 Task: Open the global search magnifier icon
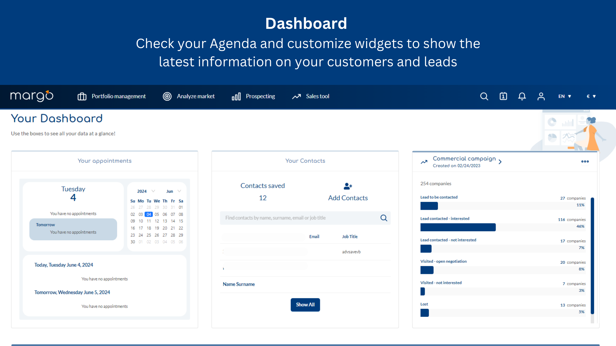pyautogui.click(x=484, y=96)
